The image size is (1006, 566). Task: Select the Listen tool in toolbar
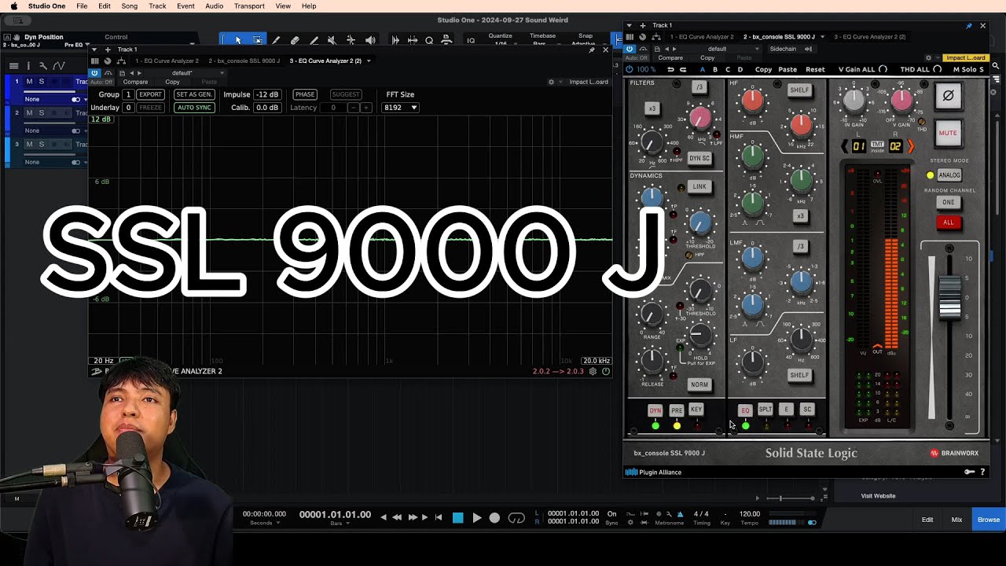(369, 40)
